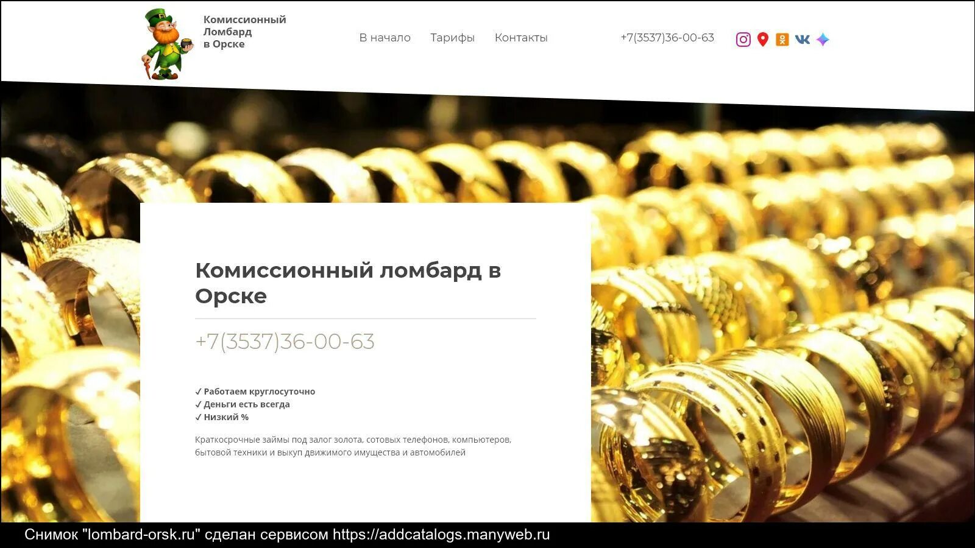Click the purple four-point star icon
The height and width of the screenshot is (548, 975).
[x=823, y=40]
